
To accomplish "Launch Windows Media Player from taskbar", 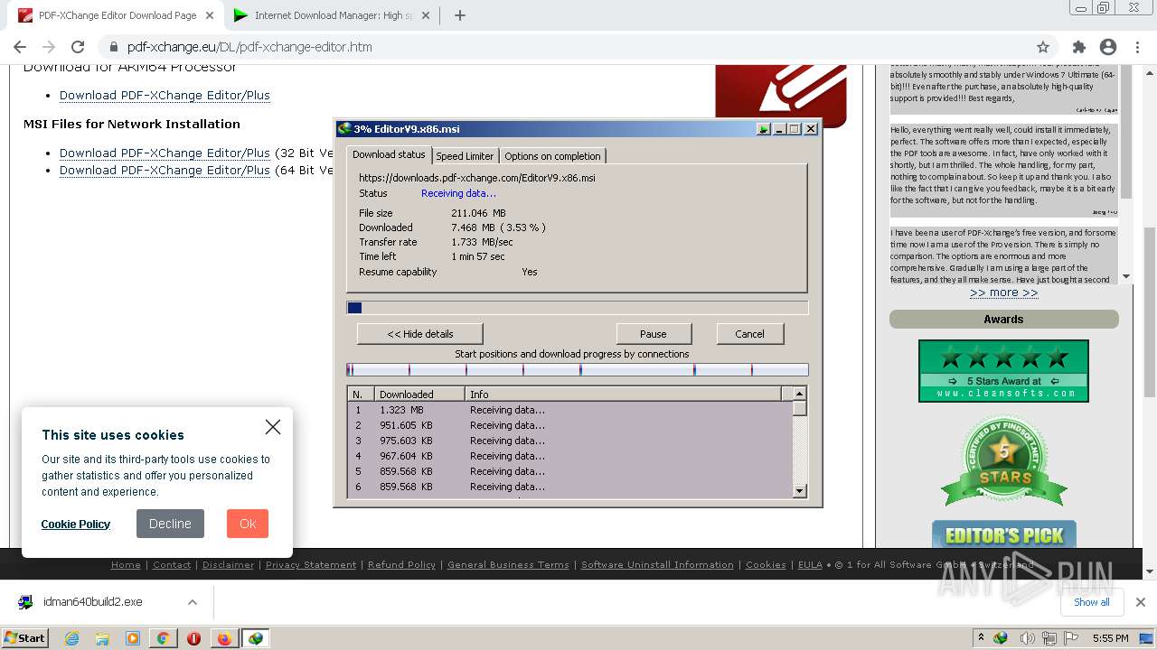I will click(133, 638).
